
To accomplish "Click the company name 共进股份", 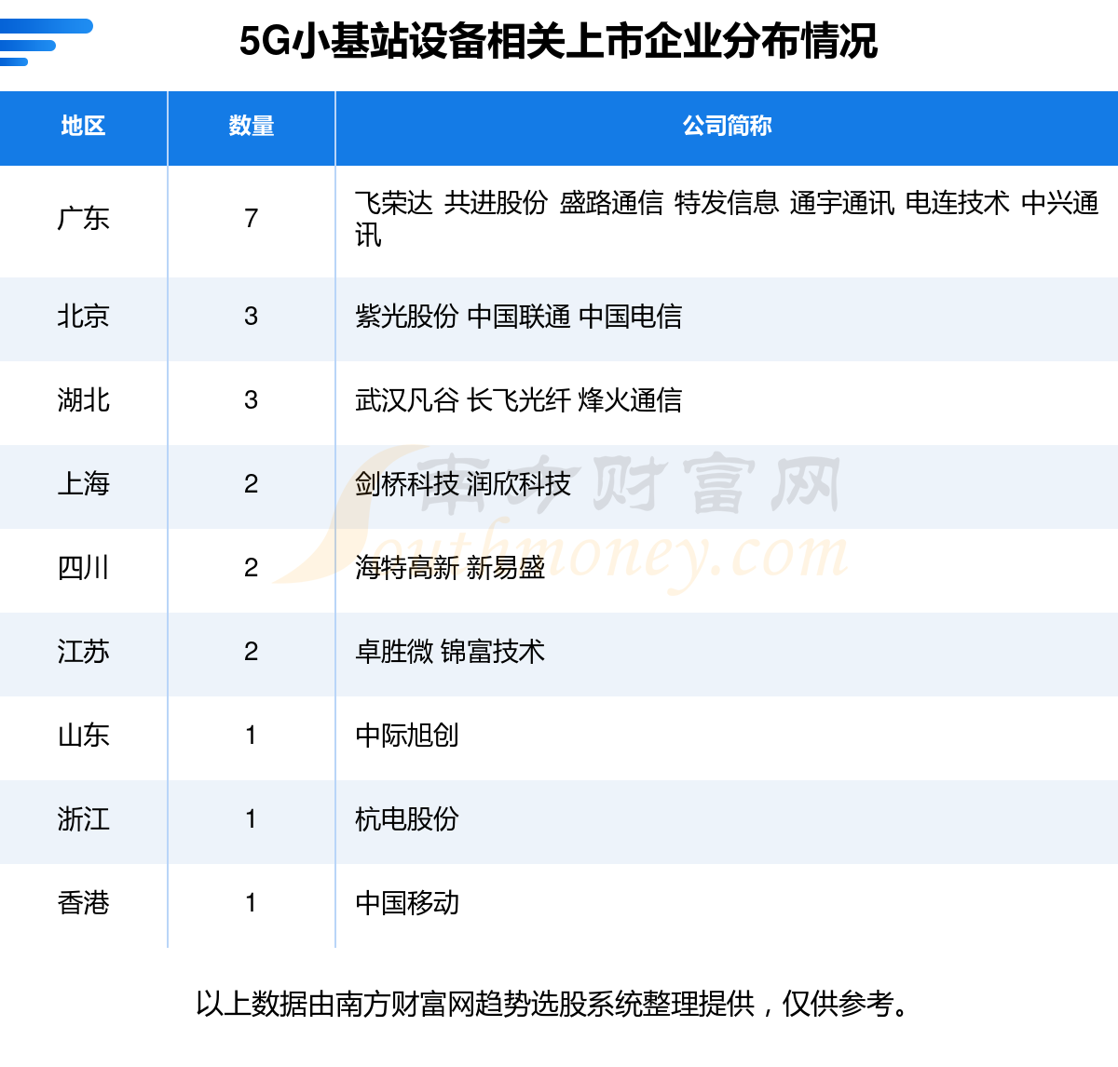I will pos(496,203).
